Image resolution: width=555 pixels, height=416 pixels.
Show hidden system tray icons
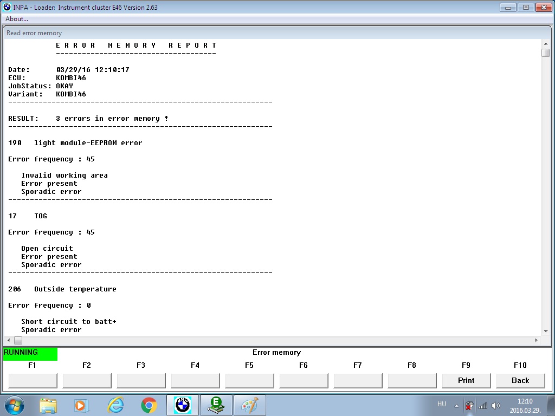pyautogui.click(x=456, y=406)
